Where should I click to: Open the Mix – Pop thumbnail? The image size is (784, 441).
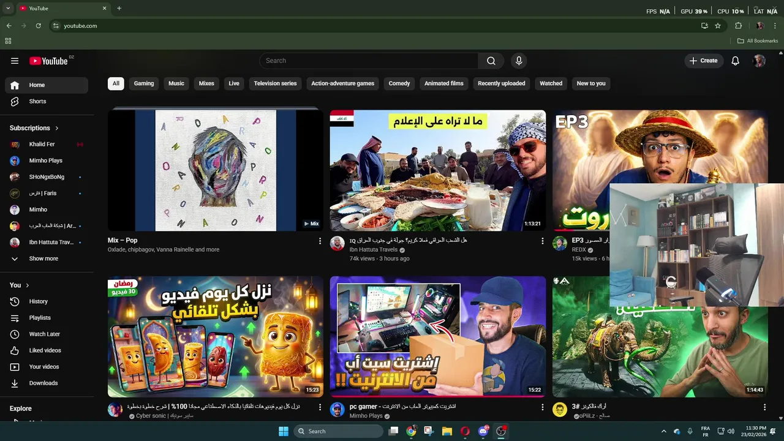click(216, 170)
